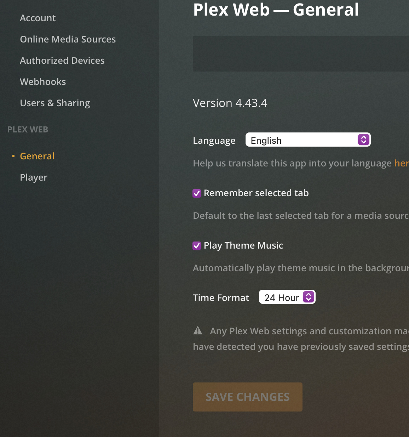Go to Online Media Sources
Viewport: 409px width, 437px height.
click(x=68, y=39)
